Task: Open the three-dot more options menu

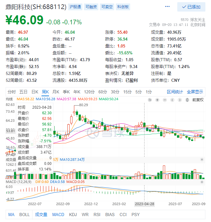Action: coord(167,7)
